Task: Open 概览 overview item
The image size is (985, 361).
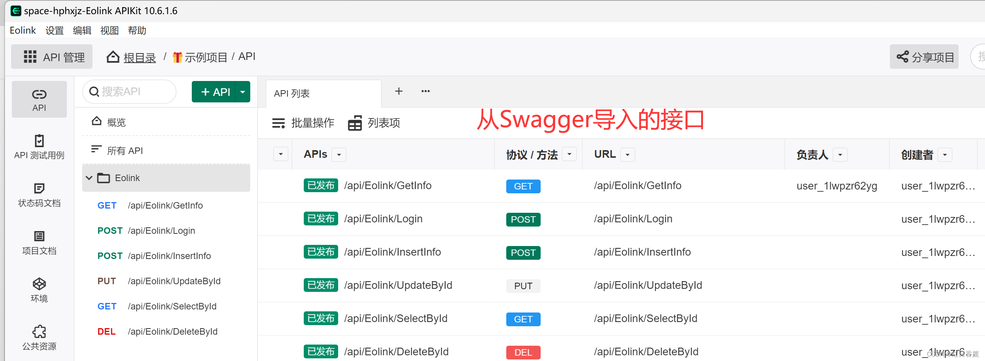Action: (166, 122)
